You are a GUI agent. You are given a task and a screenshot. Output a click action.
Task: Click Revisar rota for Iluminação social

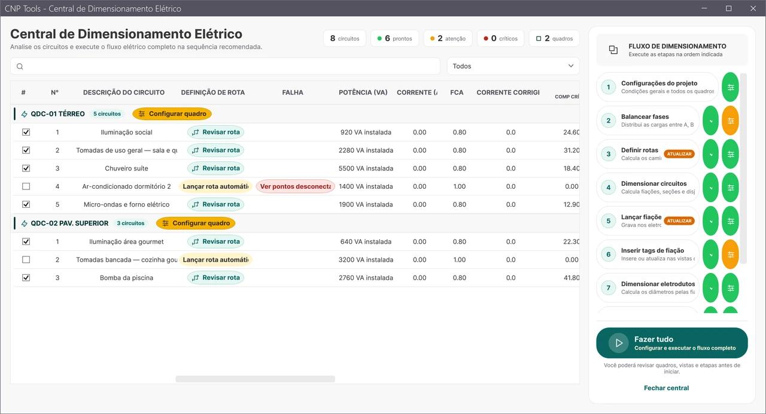click(215, 133)
